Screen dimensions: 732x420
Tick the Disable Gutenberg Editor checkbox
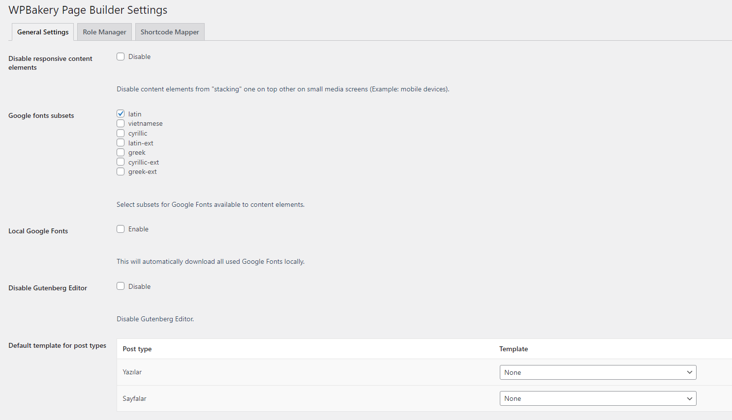coord(121,286)
